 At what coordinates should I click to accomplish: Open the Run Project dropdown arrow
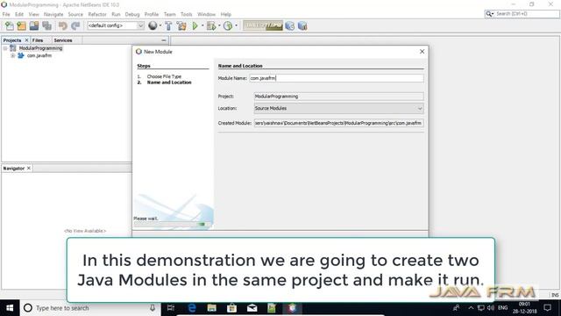(202, 25)
